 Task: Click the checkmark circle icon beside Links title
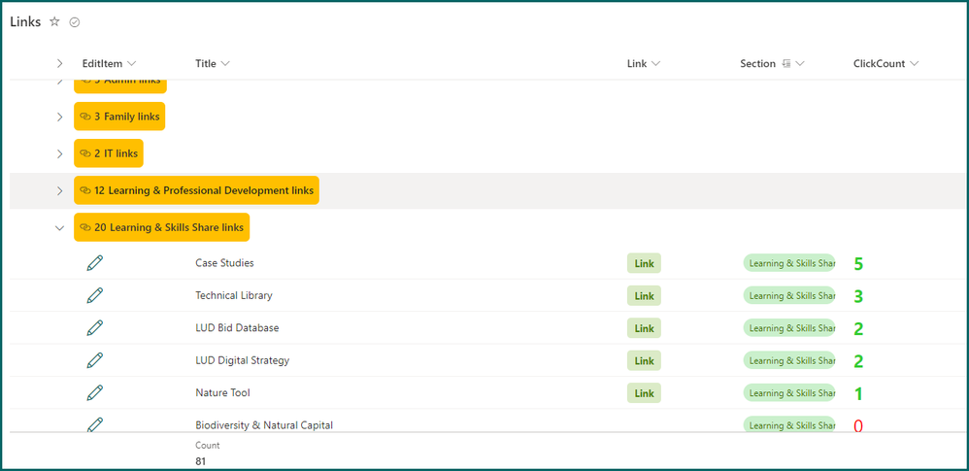[75, 22]
